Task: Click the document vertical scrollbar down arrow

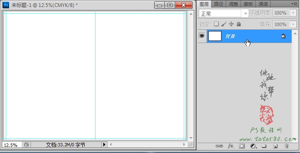Action: pos(191,138)
